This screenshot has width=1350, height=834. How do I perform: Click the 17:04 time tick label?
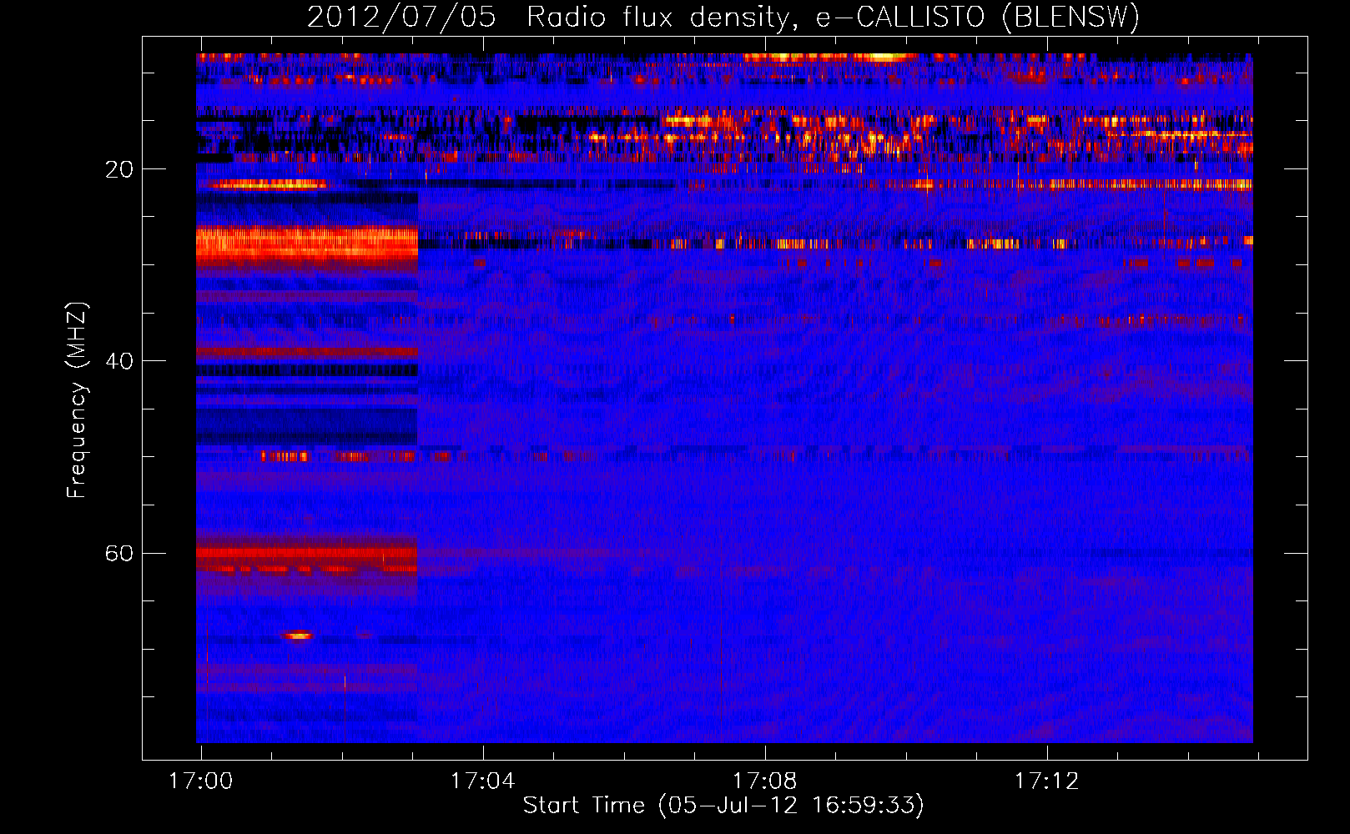pos(483,781)
